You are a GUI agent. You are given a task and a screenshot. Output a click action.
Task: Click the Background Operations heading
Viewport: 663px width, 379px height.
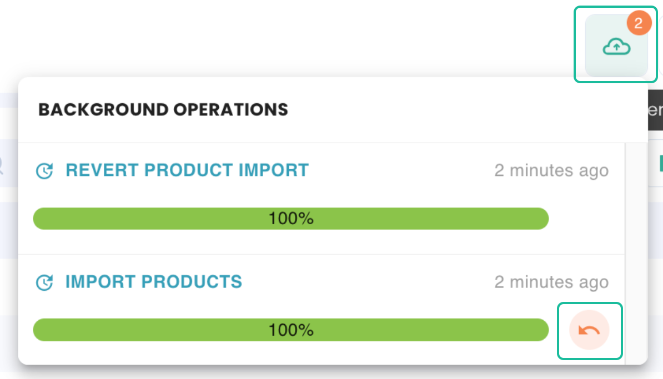click(163, 109)
